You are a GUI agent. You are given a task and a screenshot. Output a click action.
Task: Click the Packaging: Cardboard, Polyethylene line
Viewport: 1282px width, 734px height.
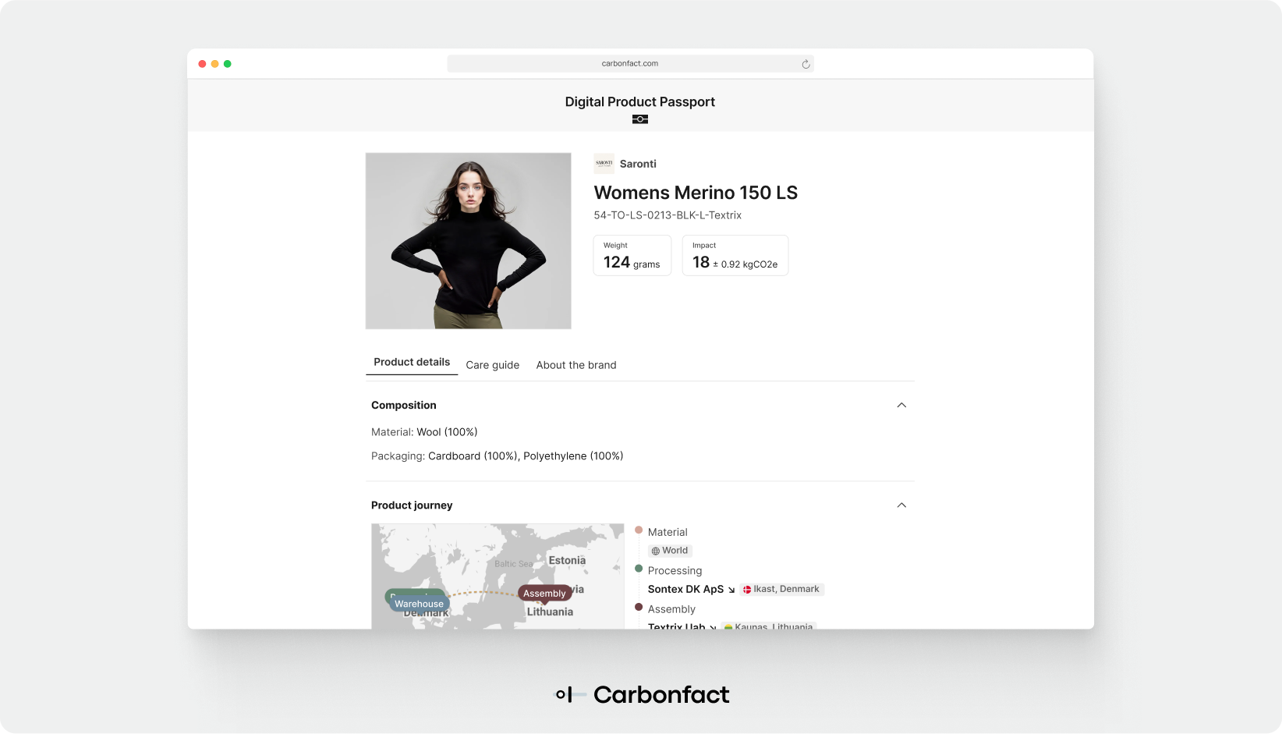click(498, 456)
